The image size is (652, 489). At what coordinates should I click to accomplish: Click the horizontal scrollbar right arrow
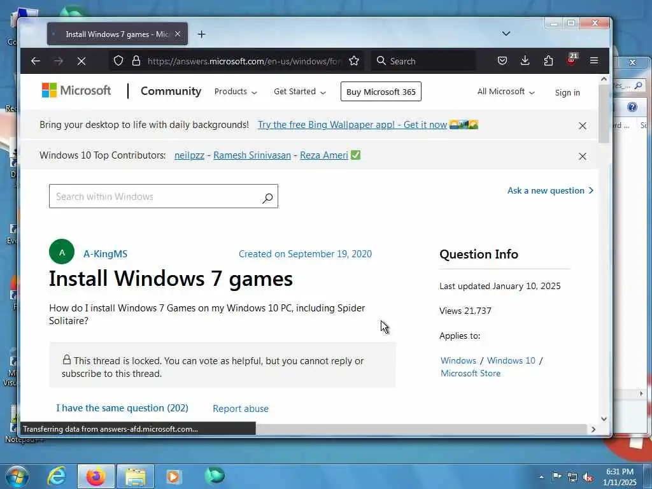coord(593,429)
